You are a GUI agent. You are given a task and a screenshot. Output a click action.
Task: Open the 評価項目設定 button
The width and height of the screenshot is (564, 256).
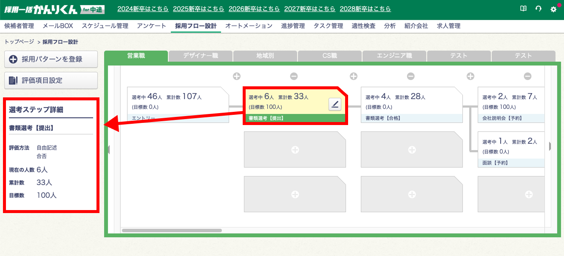[51, 80]
